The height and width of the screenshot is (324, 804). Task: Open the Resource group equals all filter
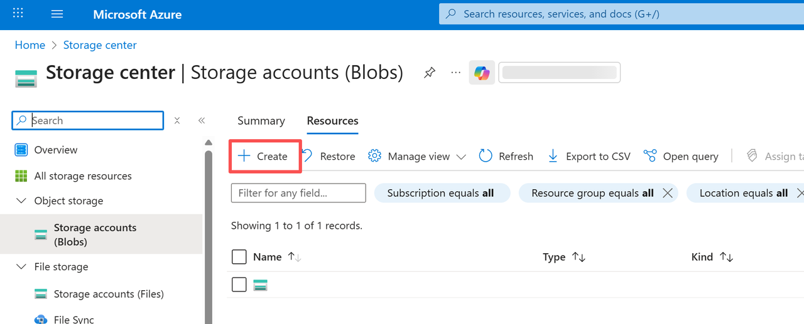point(592,193)
